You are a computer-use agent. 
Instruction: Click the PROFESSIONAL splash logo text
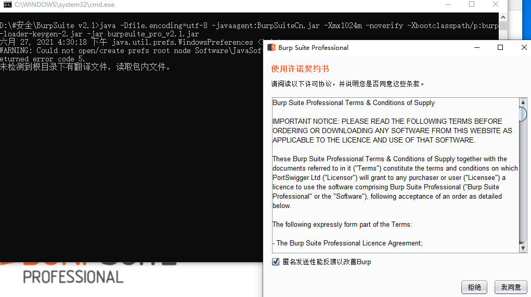pos(73,277)
